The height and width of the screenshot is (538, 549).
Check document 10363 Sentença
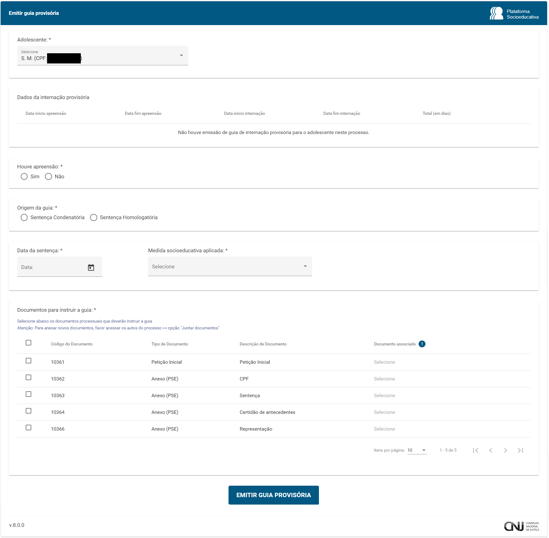28,394
